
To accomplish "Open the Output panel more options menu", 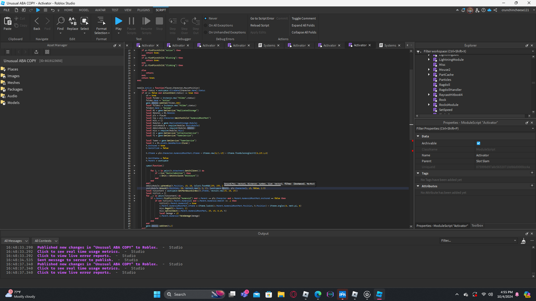I will pyautogui.click(x=532, y=241).
